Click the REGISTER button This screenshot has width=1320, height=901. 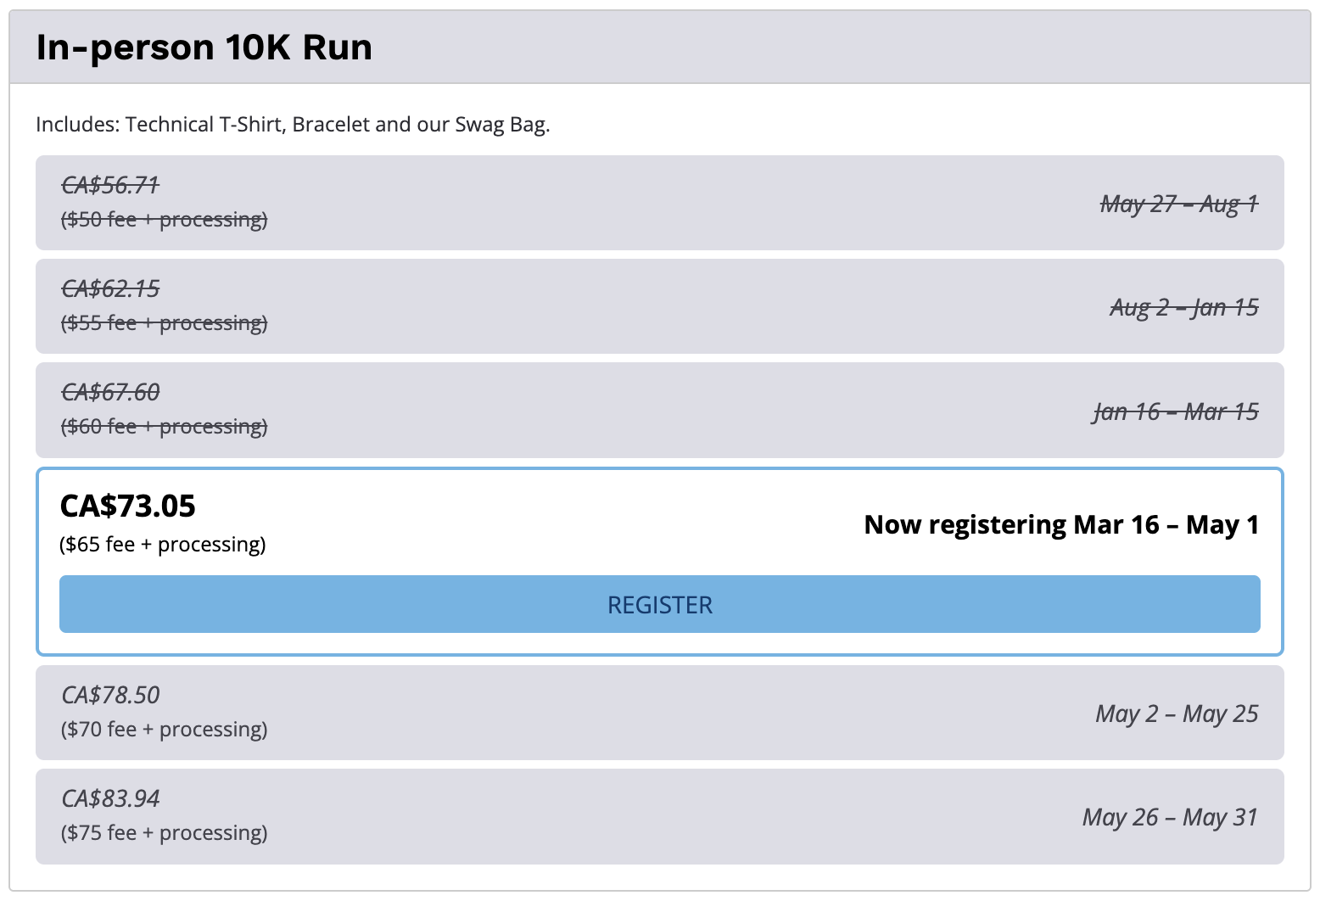click(659, 604)
